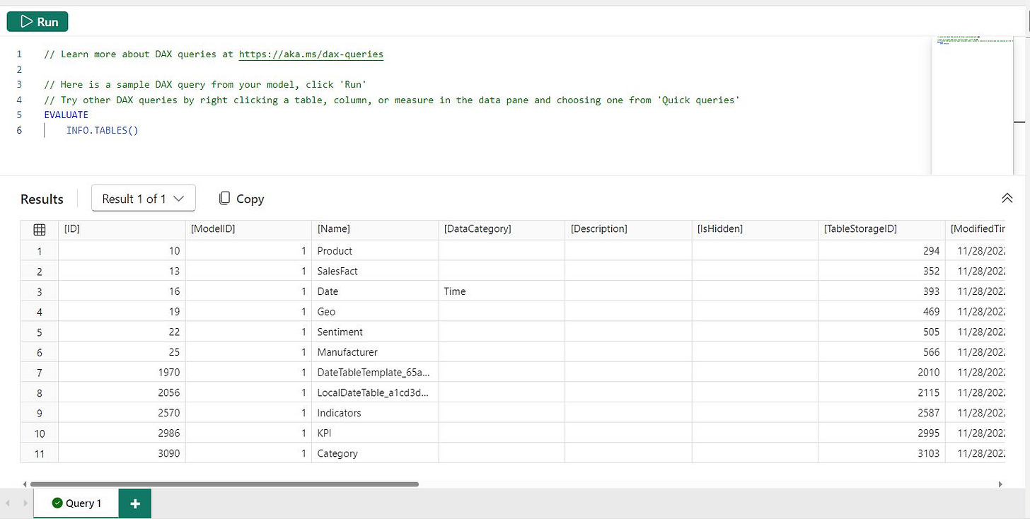Select the [IsHidden] column header
Image resolution: width=1030 pixels, height=519 pixels.
pyautogui.click(x=755, y=229)
